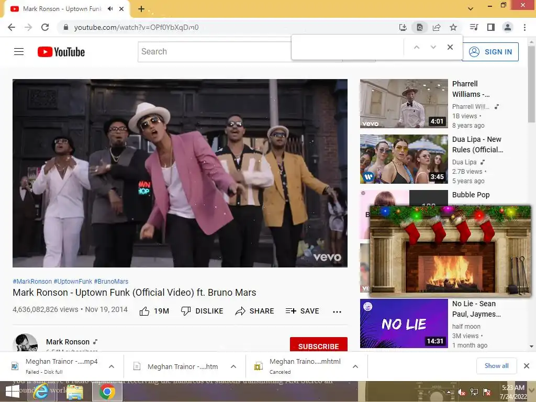The image size is (536, 402).
Task: Click the Action Center flag tray icon
Action: [487, 392]
